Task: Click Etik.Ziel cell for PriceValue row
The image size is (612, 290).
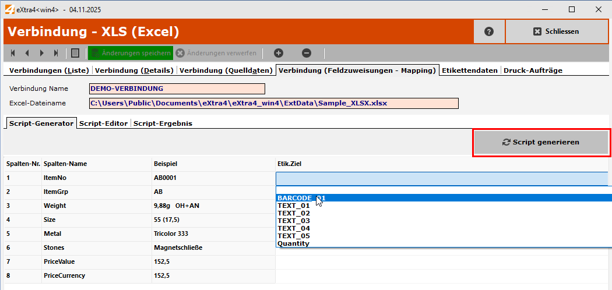Action: click(442, 262)
